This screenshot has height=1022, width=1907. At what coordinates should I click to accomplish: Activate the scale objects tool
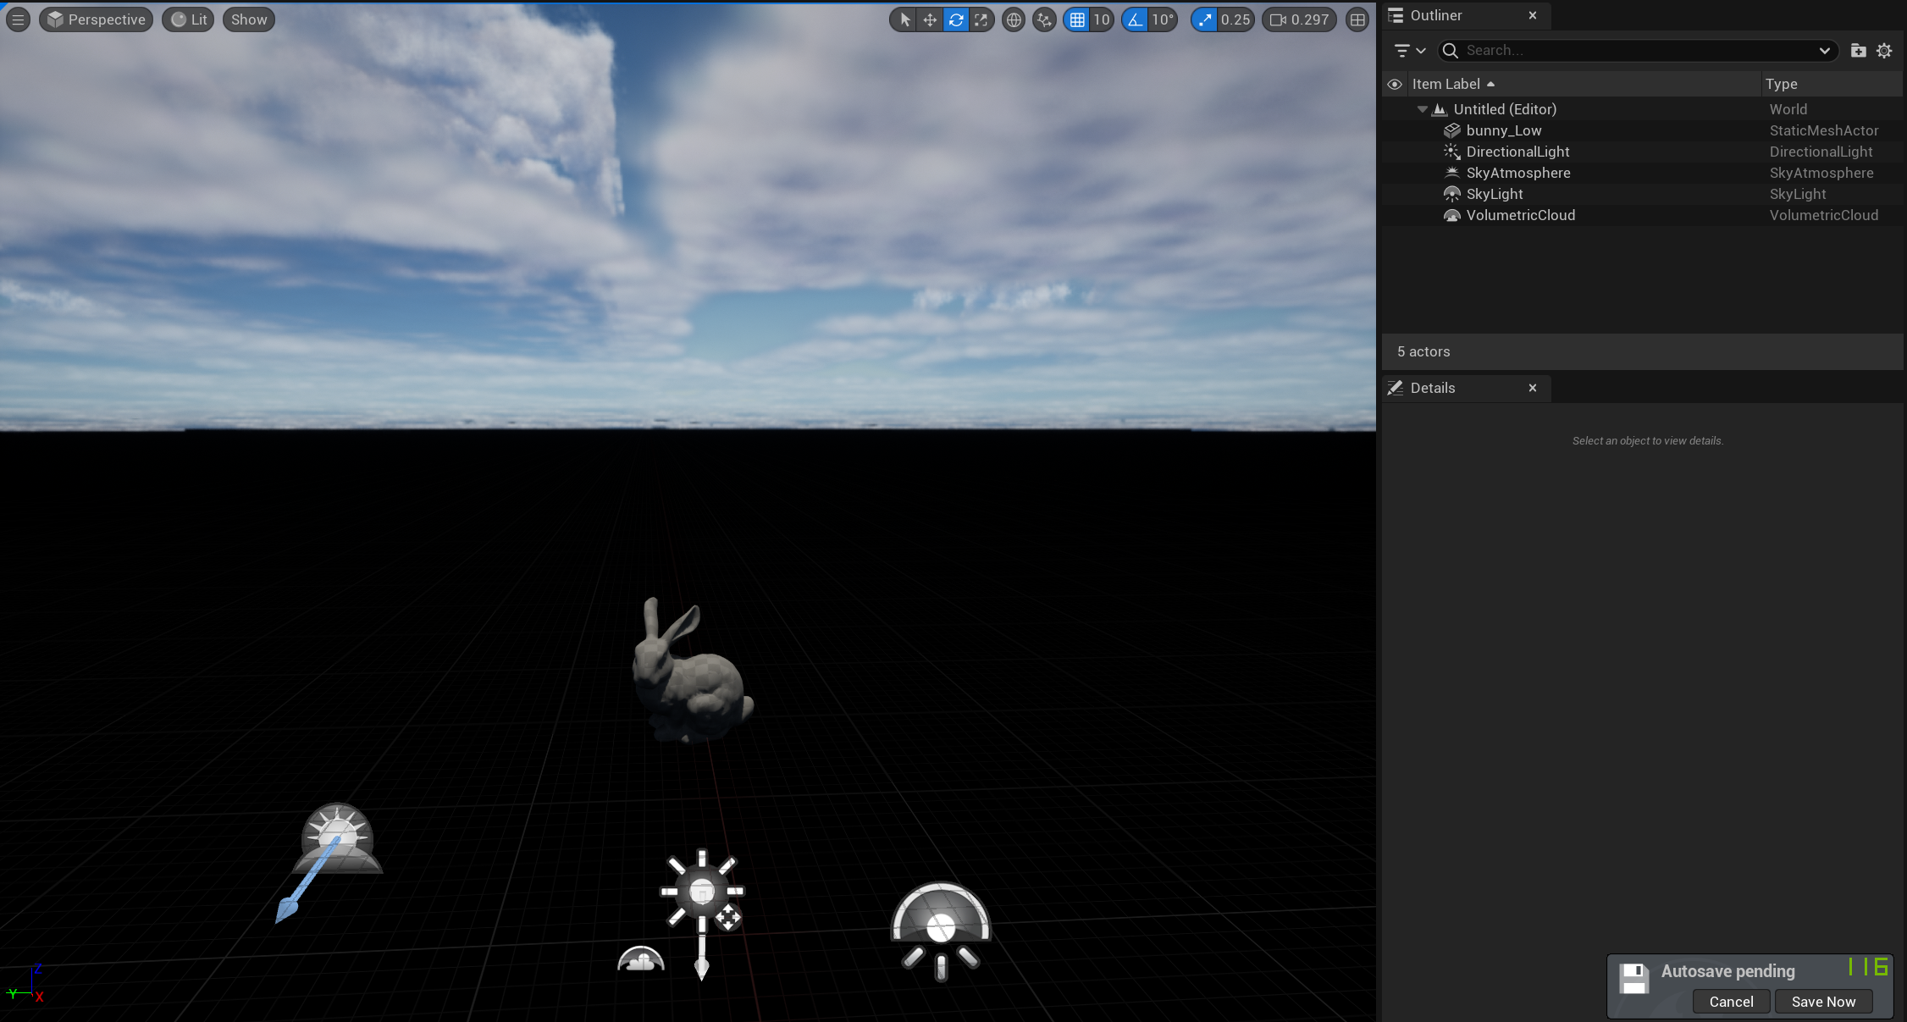[x=981, y=19]
